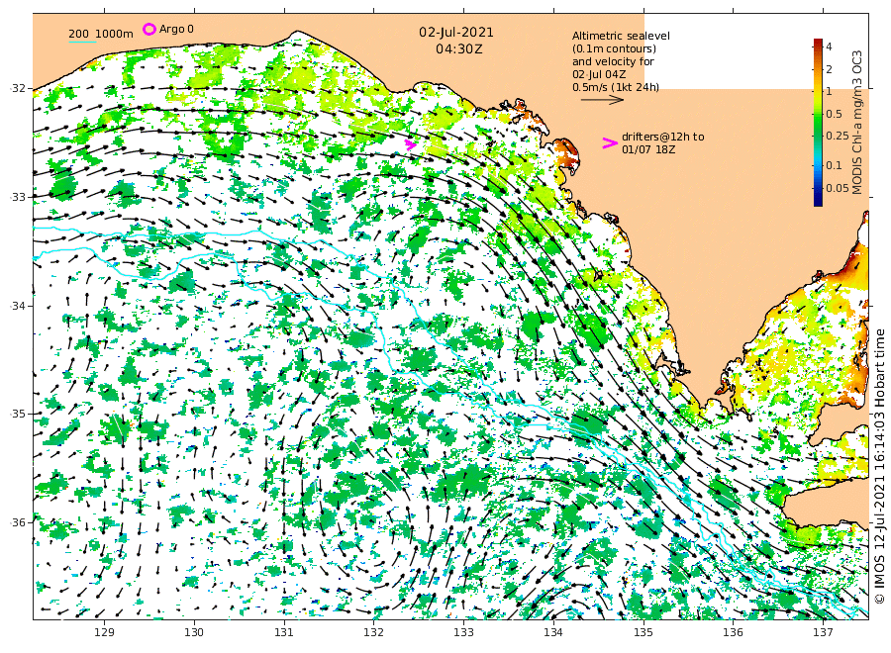Click the longitude axis label '135'

point(643,632)
